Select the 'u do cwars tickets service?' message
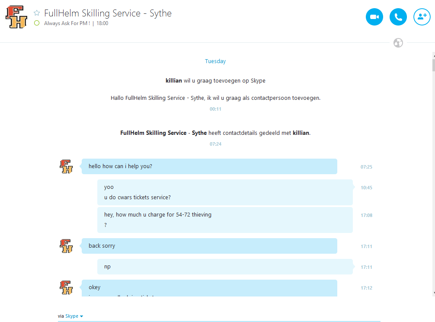 138,197
